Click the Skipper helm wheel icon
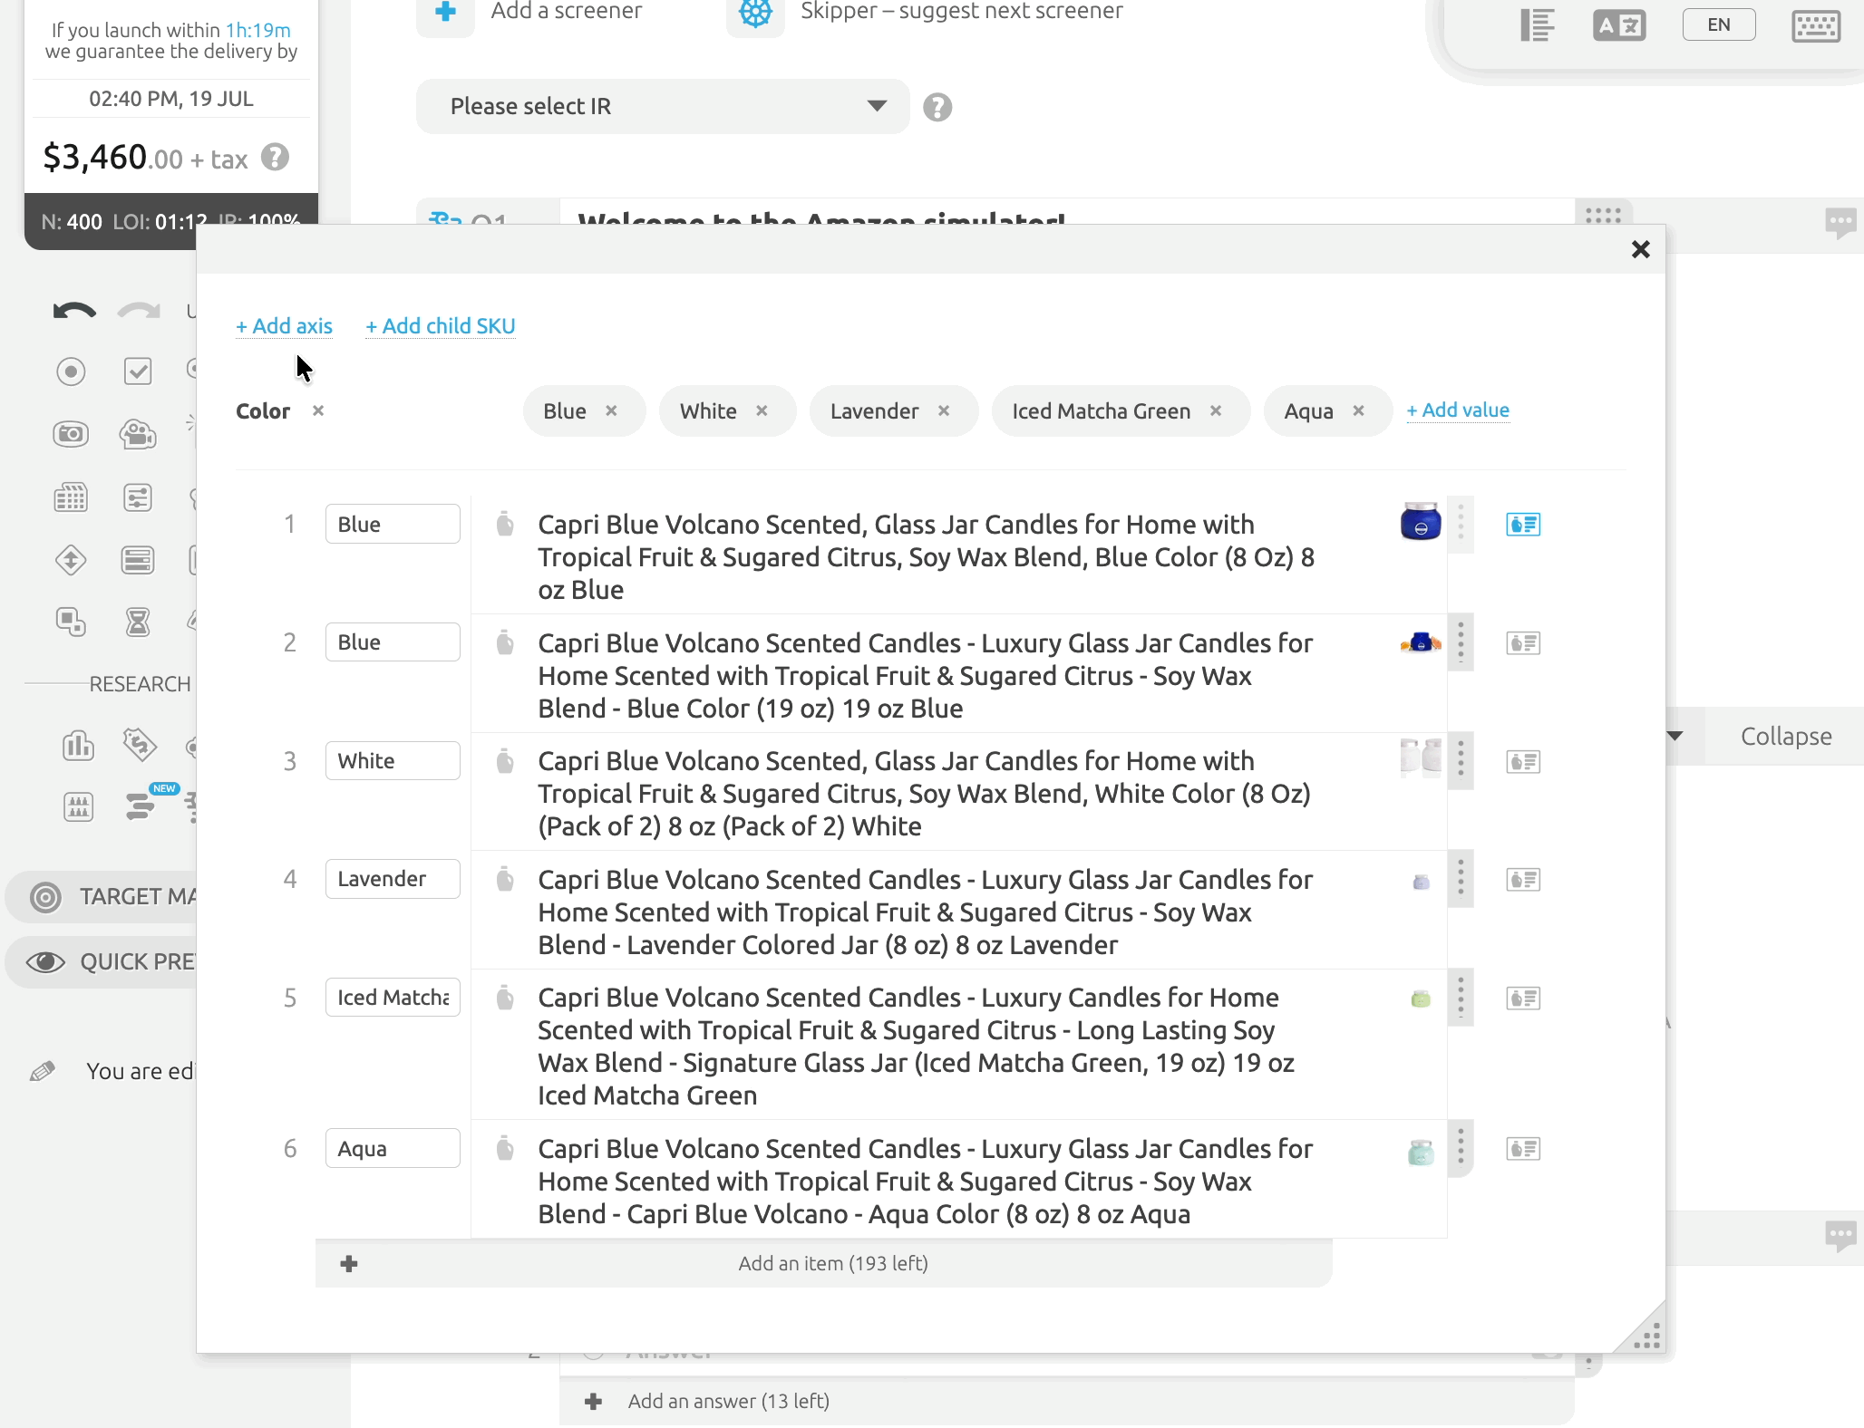1864x1428 pixels. 755,13
